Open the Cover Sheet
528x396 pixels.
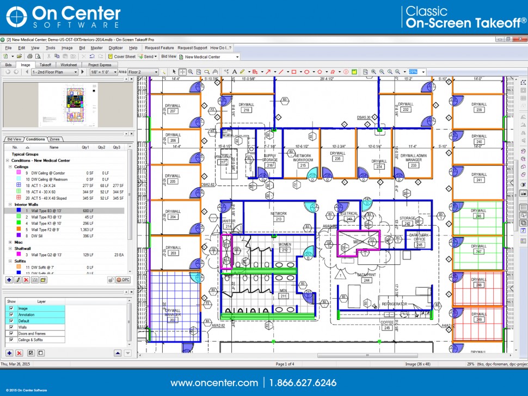pyautogui.click(x=121, y=57)
